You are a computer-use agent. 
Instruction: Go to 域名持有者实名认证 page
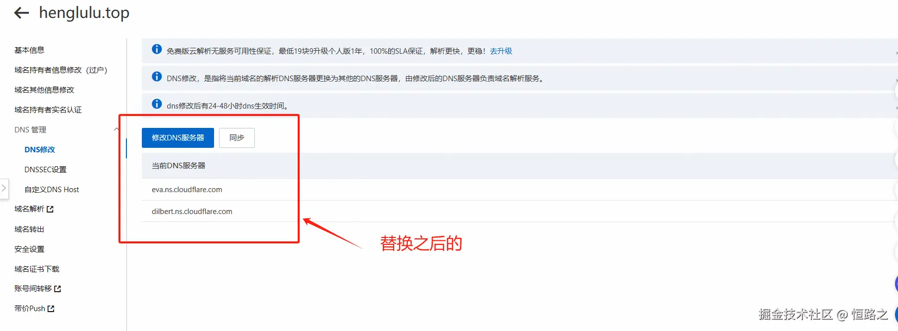48,110
